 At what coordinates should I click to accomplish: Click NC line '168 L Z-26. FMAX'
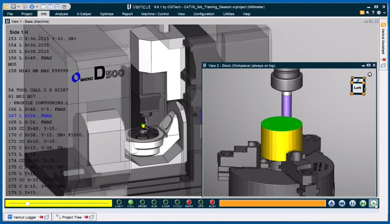pos(30,122)
